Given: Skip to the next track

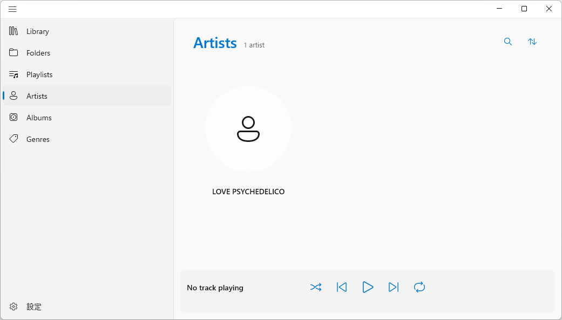Looking at the screenshot, I should (x=394, y=287).
